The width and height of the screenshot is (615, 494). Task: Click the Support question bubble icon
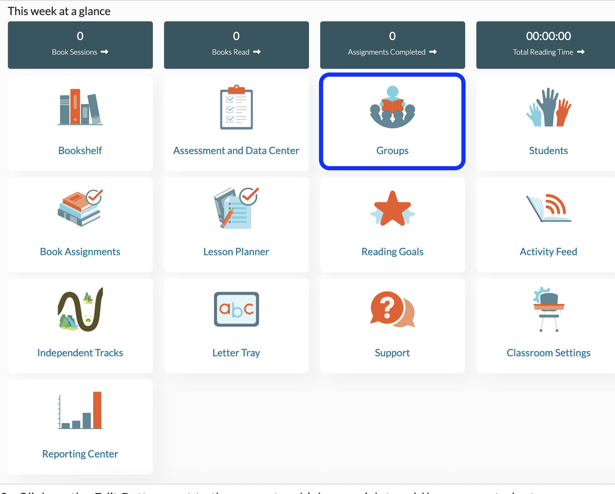[393, 309]
